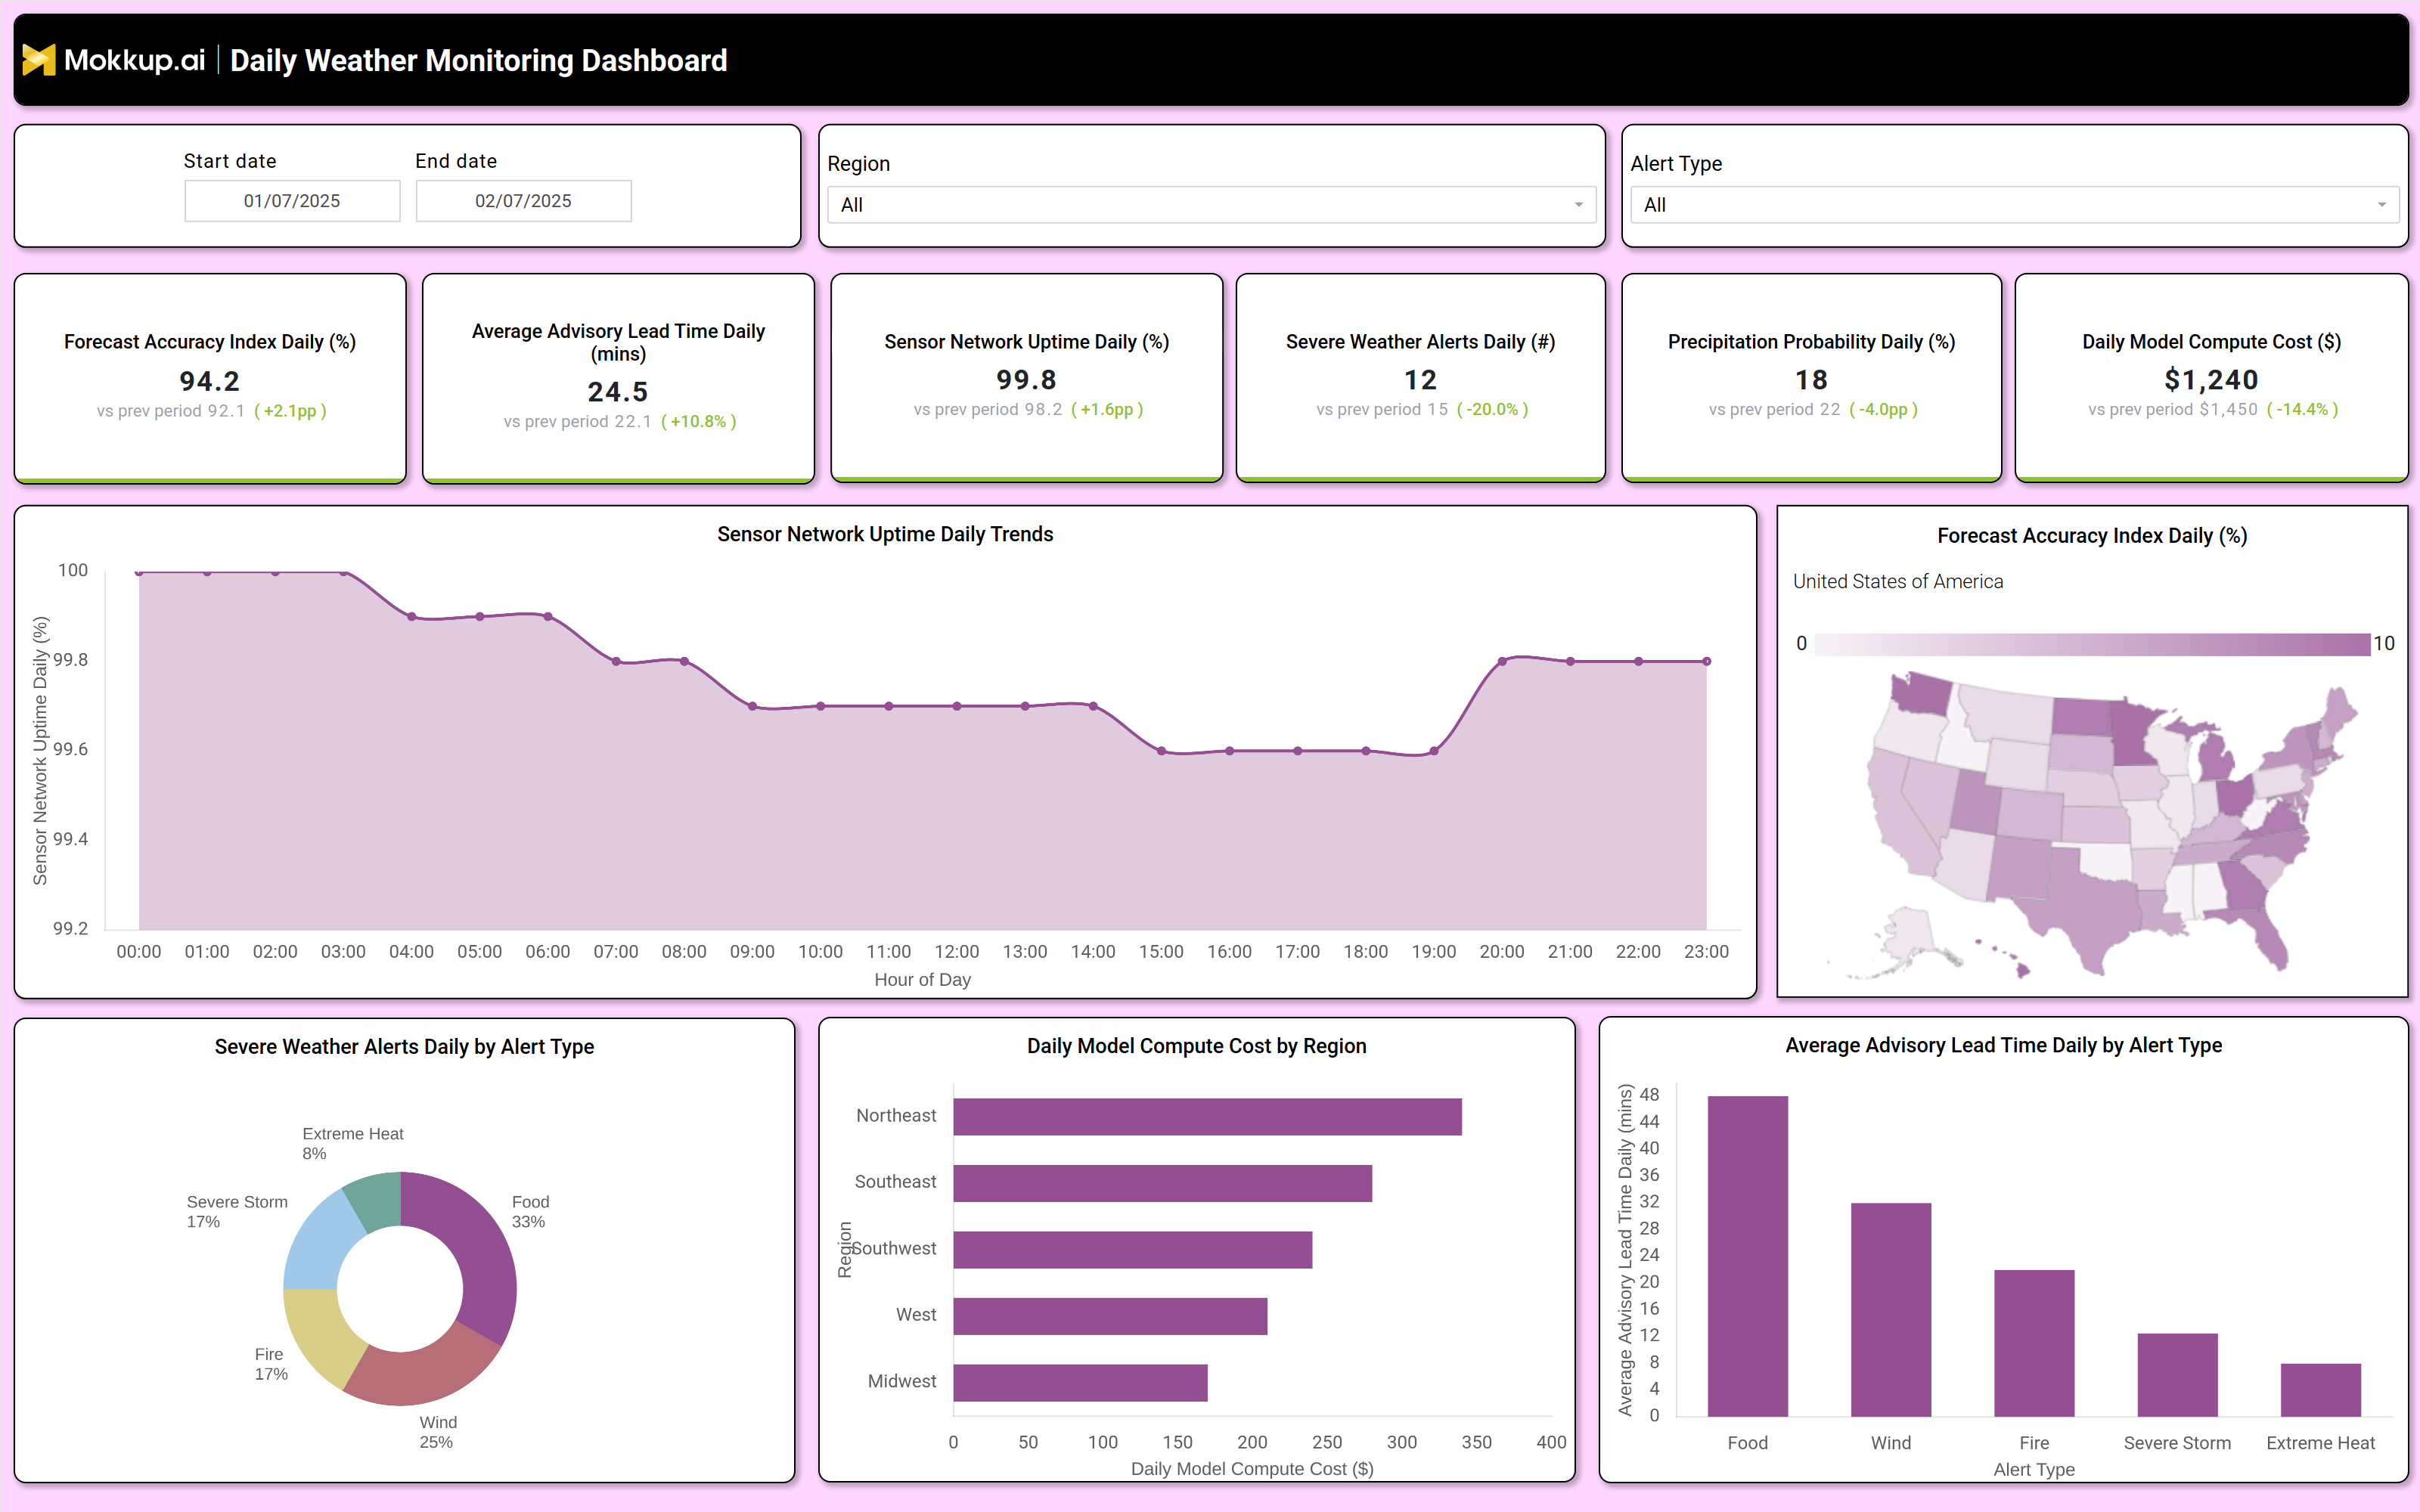Click the Region dropdown arrow
The width and height of the screenshot is (2420, 1512).
[x=1578, y=205]
